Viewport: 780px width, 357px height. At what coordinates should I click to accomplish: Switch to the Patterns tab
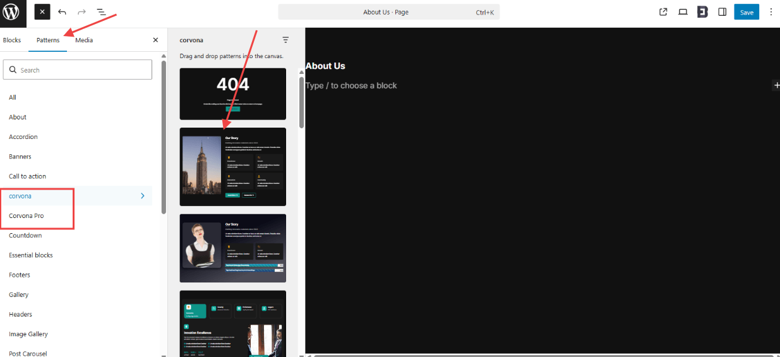tap(48, 40)
